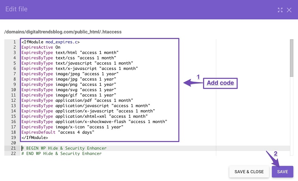The image size is (298, 181).
Task: Click the END WP Hide comment line
Action: pyautogui.click(x=61, y=153)
